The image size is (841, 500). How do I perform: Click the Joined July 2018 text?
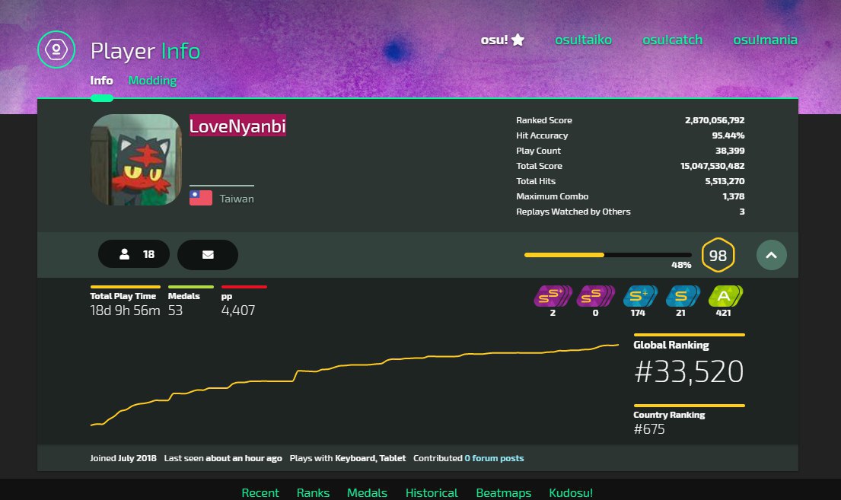point(123,458)
